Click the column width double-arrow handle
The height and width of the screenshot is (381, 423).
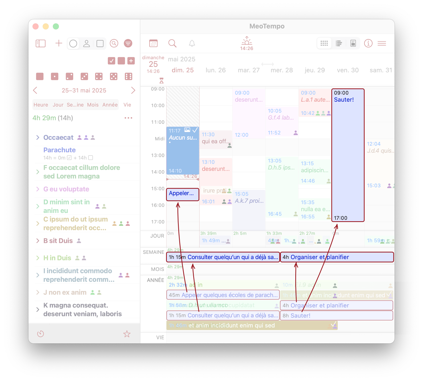(268, 64)
